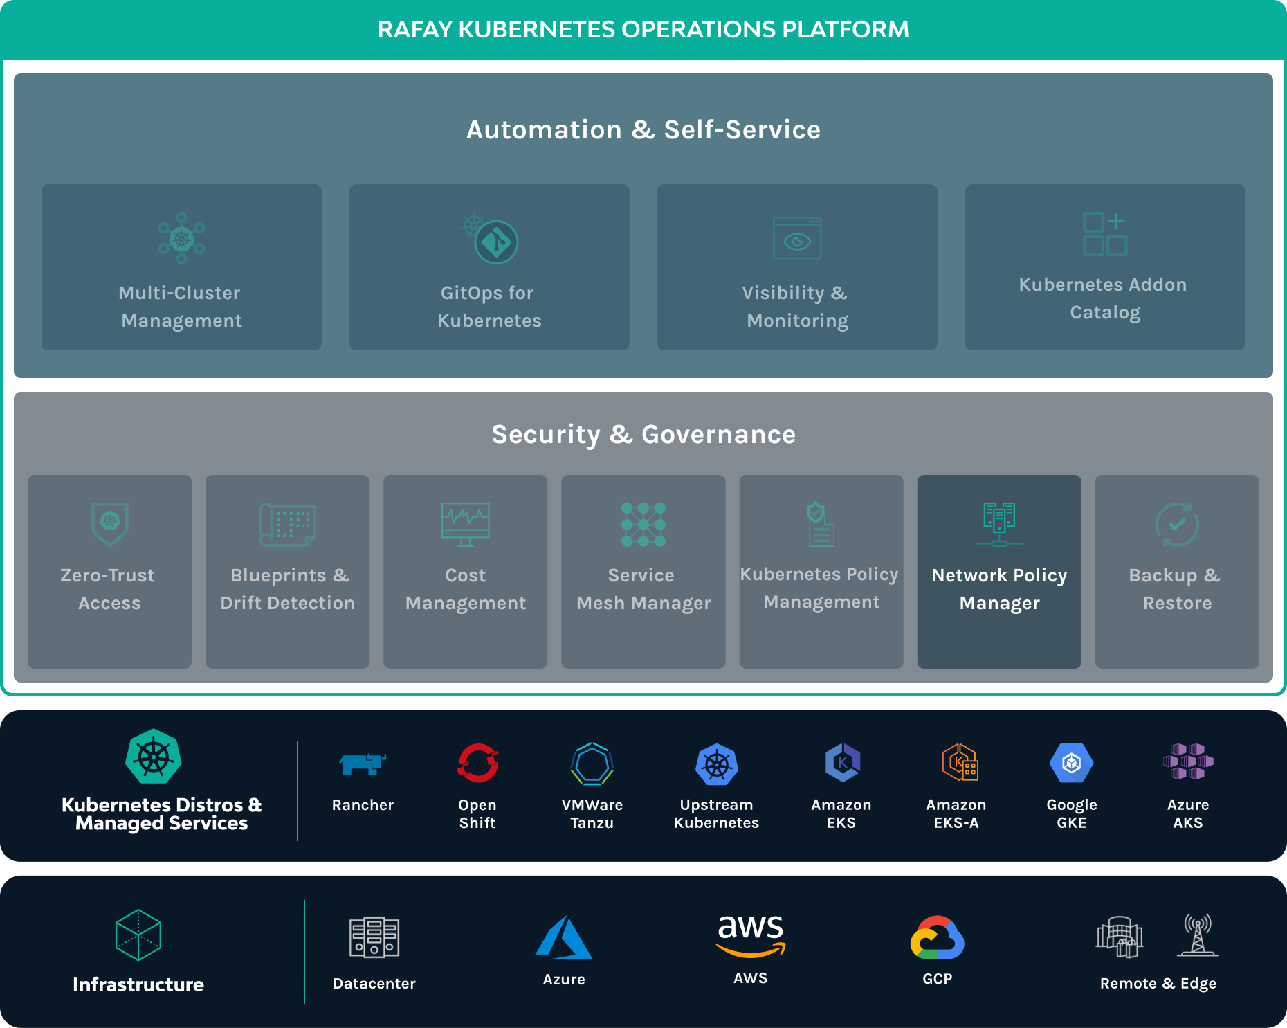Click the Google GKE label
Image resolution: width=1287 pixels, height=1028 pixels.
1072,814
